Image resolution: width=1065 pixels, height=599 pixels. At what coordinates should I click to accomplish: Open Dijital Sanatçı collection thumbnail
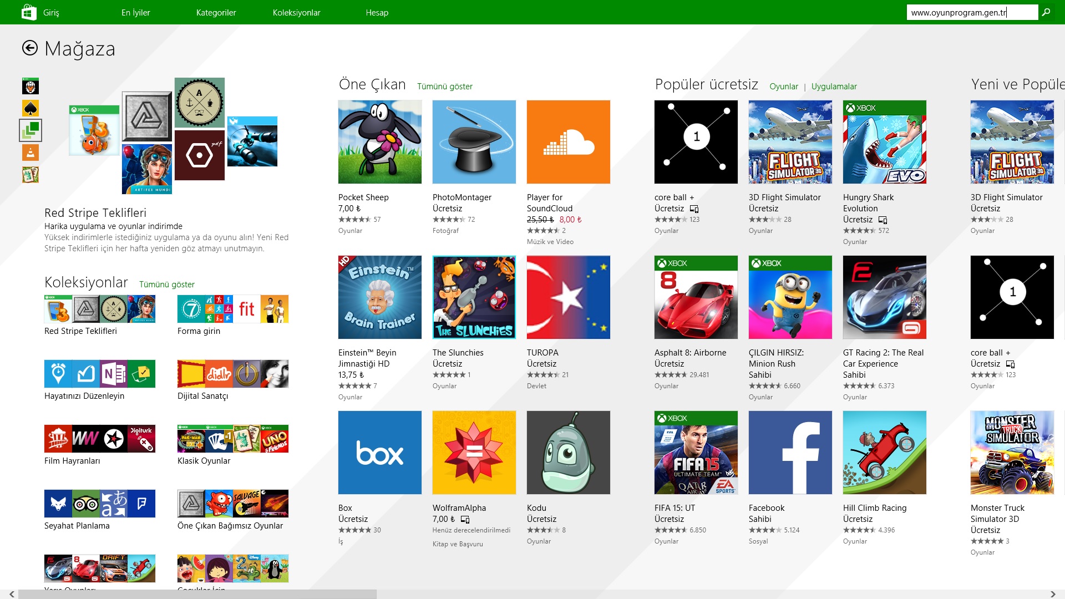[x=233, y=374]
